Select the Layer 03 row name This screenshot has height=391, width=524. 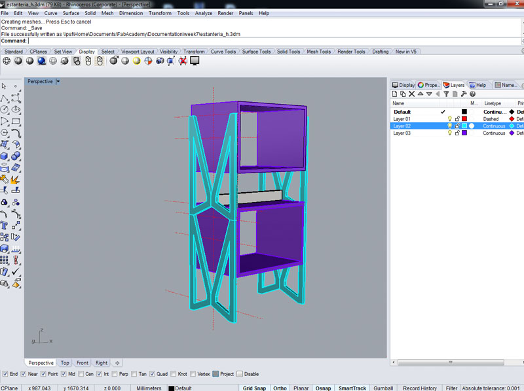(x=402, y=133)
